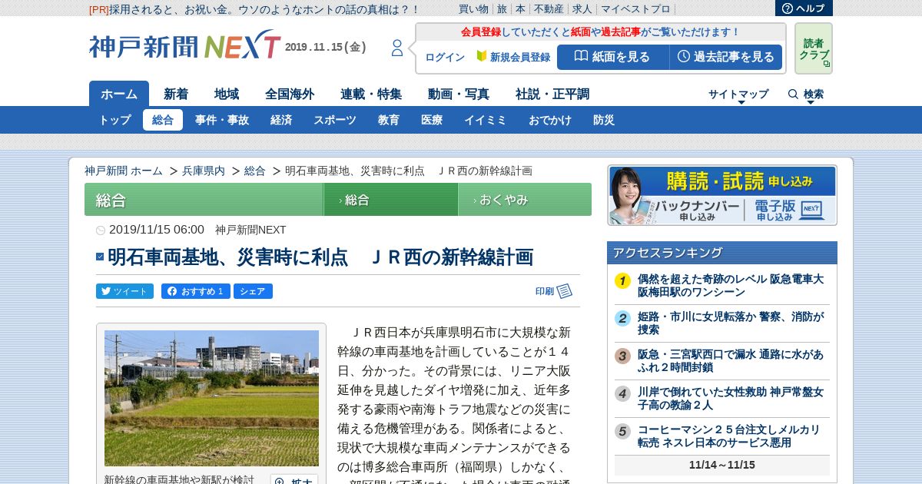
Task: Click the user profile icon beside login
Action: tap(397, 48)
